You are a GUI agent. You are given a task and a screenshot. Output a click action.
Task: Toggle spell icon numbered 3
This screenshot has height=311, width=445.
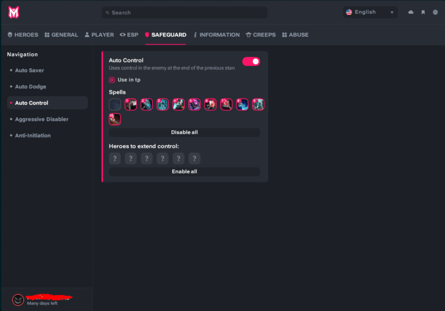(162, 104)
